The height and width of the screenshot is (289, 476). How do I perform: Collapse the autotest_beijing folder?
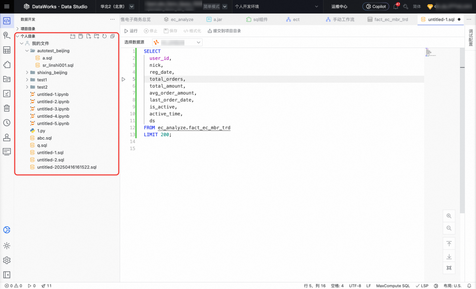pyautogui.click(x=27, y=51)
